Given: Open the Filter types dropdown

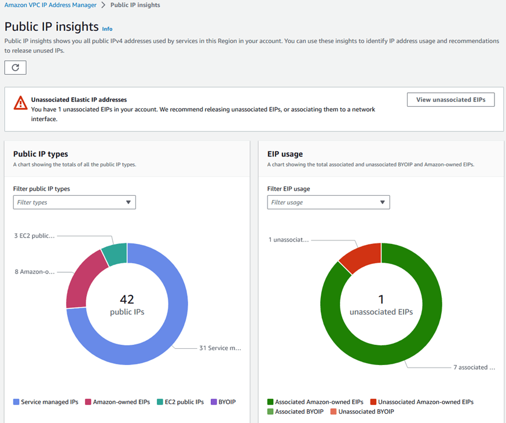Looking at the screenshot, I should [x=74, y=202].
